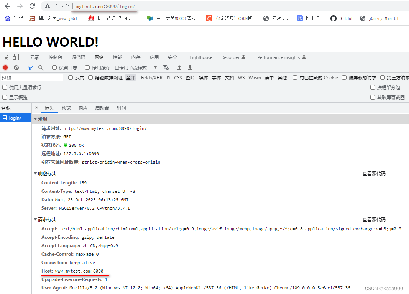Open the network filter funnel icon
This screenshot has width=409, height=294.
point(30,67)
